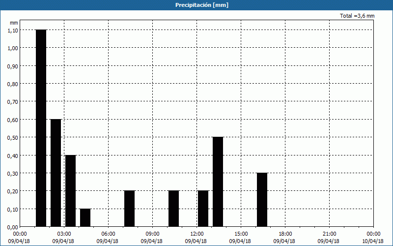Click the 00:00 10/04/18 x-axis label
The width and height of the screenshot is (393, 246).
click(373, 238)
